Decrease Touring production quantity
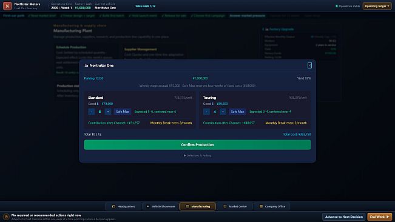Screen dimensions: 395x222 coord(206,112)
